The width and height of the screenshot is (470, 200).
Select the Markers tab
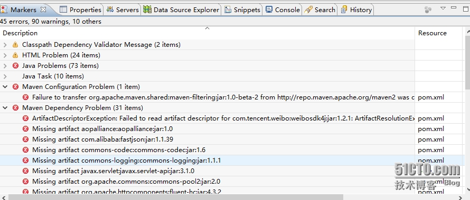coord(23,9)
